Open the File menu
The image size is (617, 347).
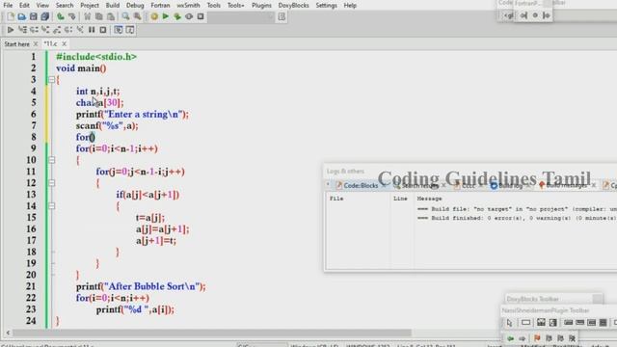(8, 5)
